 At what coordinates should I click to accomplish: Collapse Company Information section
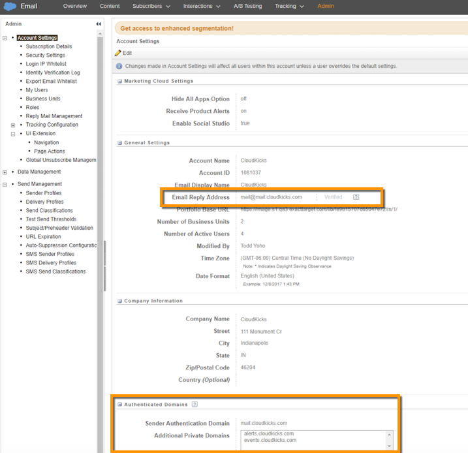pyautogui.click(x=119, y=301)
